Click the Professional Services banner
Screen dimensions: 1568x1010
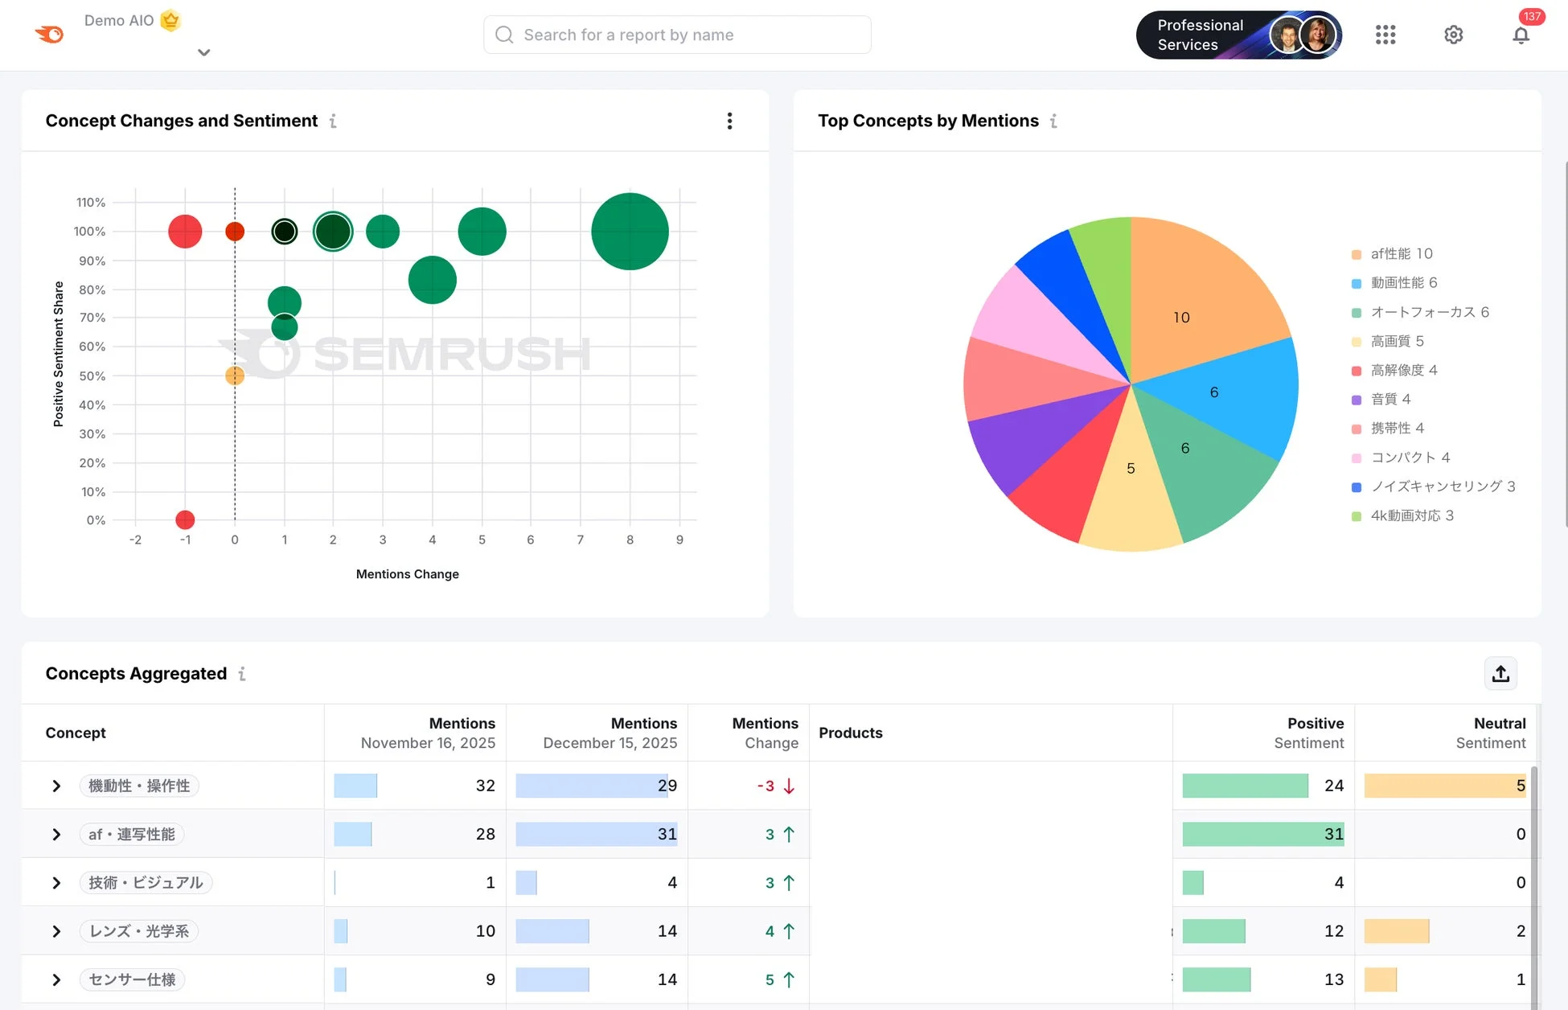1238,35
